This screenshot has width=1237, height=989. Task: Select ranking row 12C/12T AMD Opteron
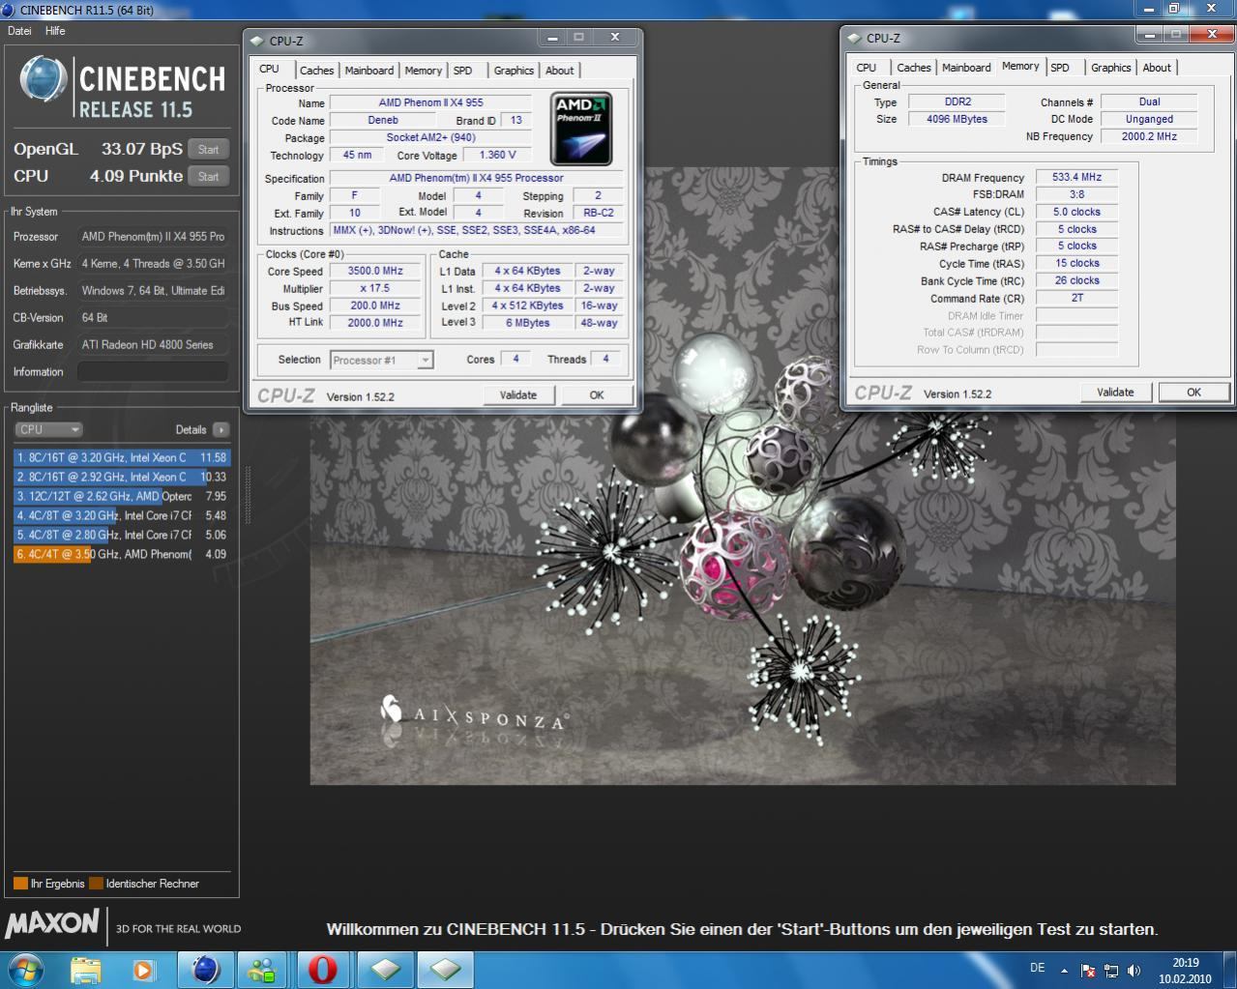(x=122, y=496)
